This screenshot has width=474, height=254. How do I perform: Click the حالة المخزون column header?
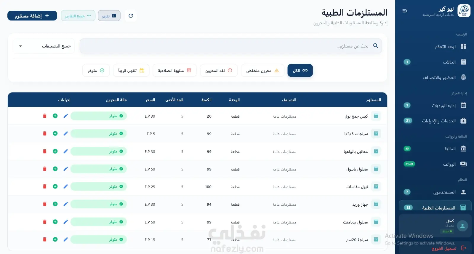(x=116, y=100)
